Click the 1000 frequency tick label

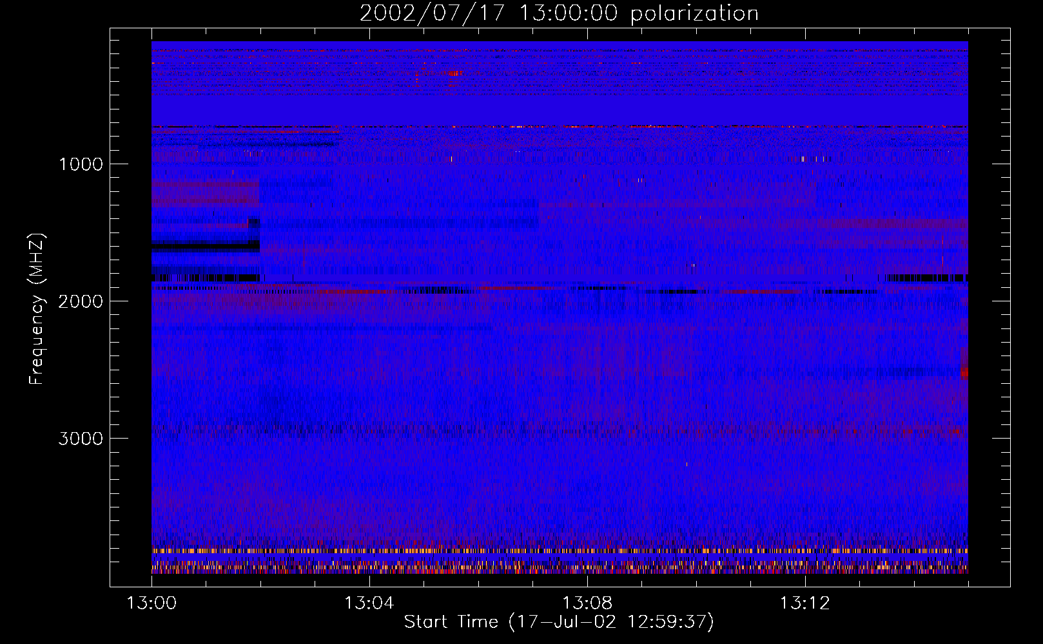pyautogui.click(x=81, y=164)
